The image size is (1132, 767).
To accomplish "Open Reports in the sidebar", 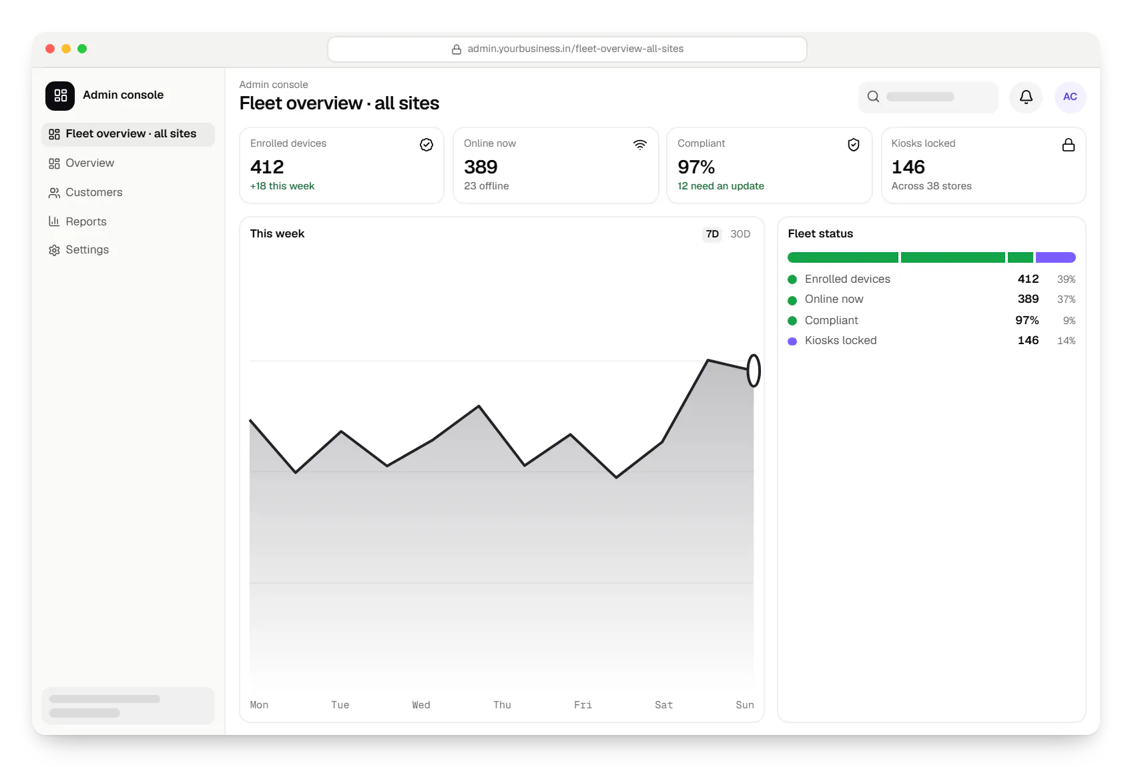I will [x=128, y=221].
